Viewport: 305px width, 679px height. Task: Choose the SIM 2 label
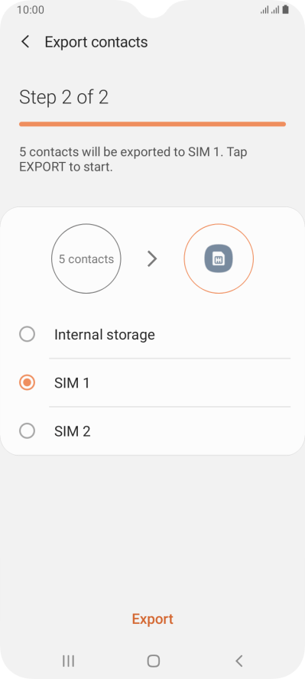click(x=73, y=431)
